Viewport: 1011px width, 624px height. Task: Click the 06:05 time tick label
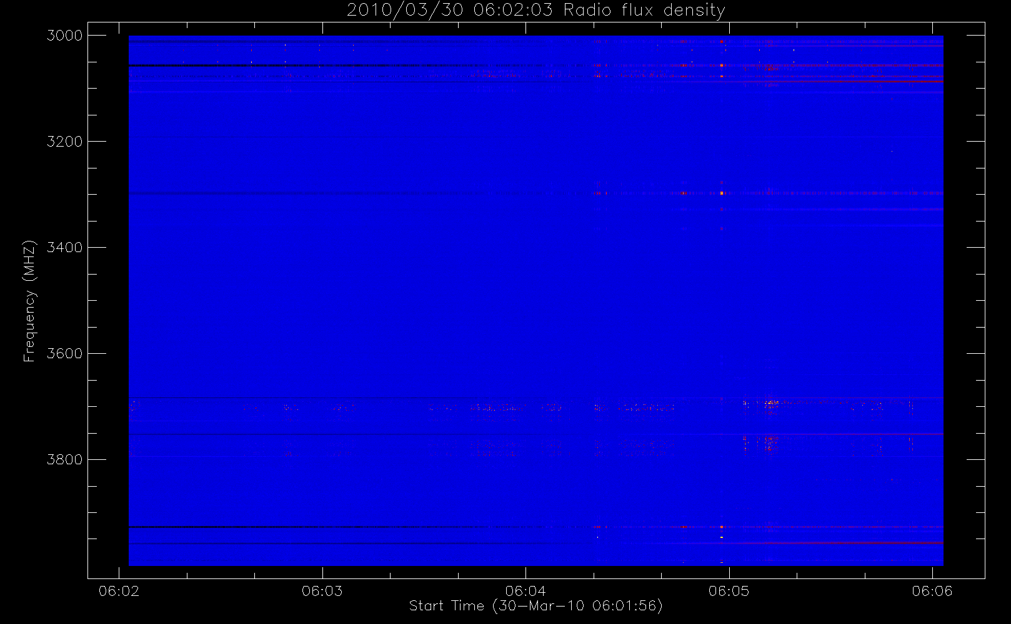coord(729,591)
